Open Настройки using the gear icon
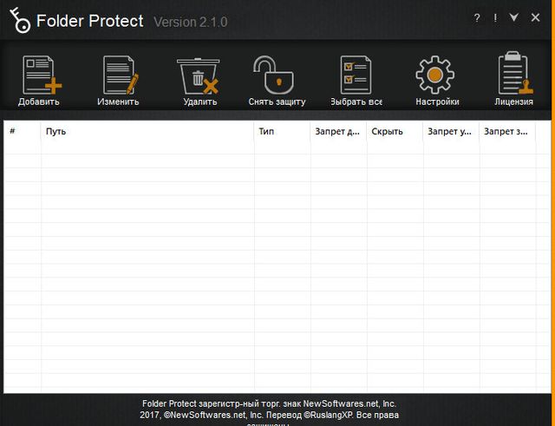The height and width of the screenshot is (426, 555). pyautogui.click(x=436, y=75)
